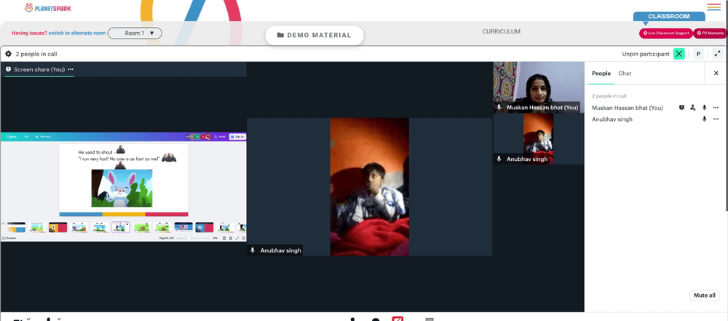Image resolution: width=728 pixels, height=321 pixels.
Task: Click Anubhav singh's small video tile
Action: click(539, 139)
